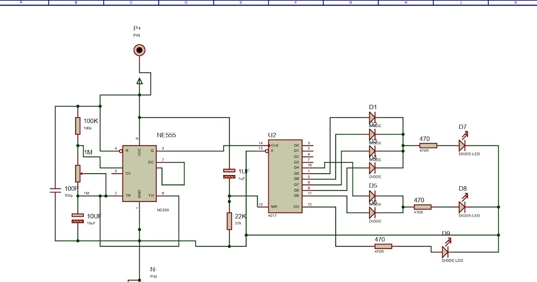Click the grid column header A
This screenshot has width=537, height=282.
pos(20,2)
